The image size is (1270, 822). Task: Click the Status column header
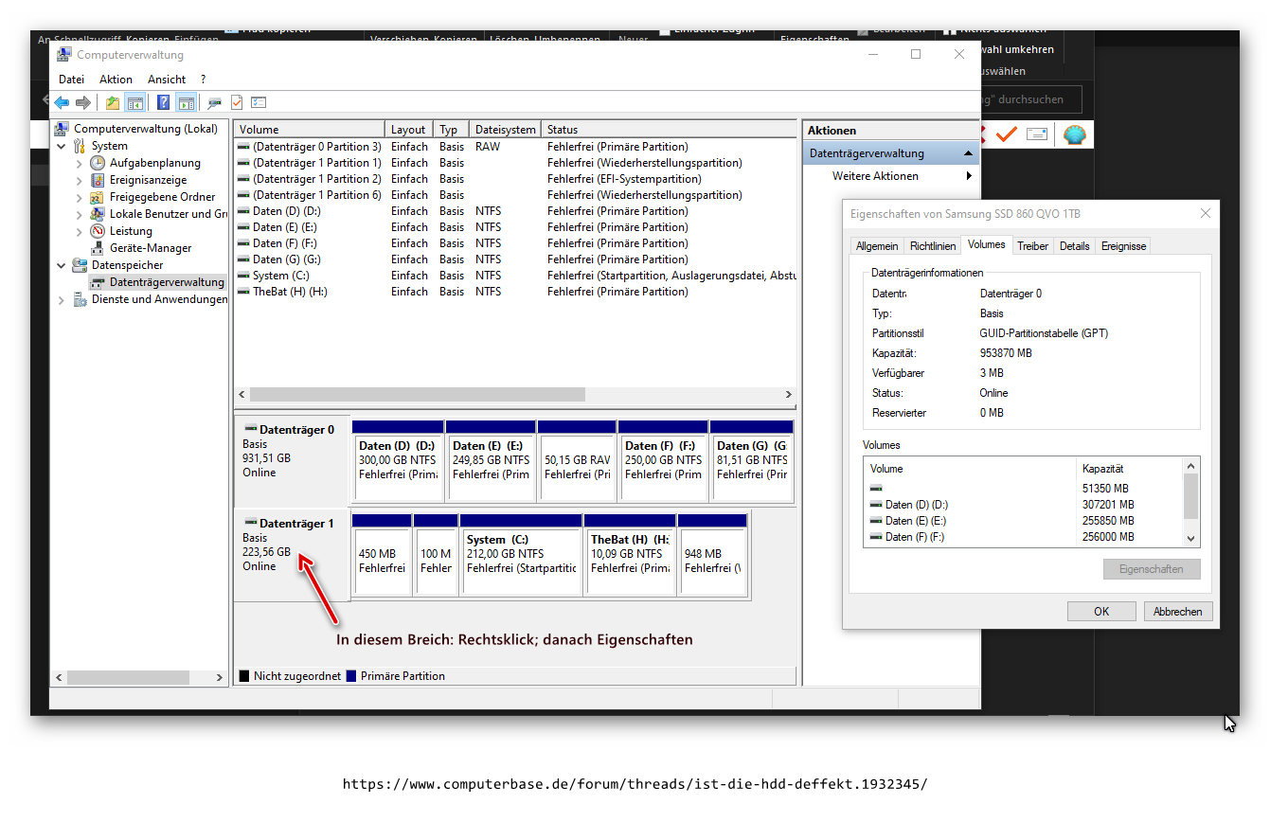pos(669,130)
